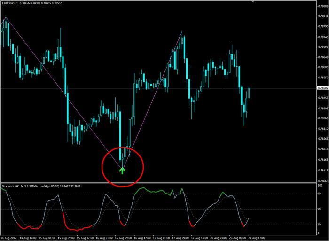Click the chart shift triangle at top
The width and height of the screenshot is (329, 241).
click(x=253, y=1)
